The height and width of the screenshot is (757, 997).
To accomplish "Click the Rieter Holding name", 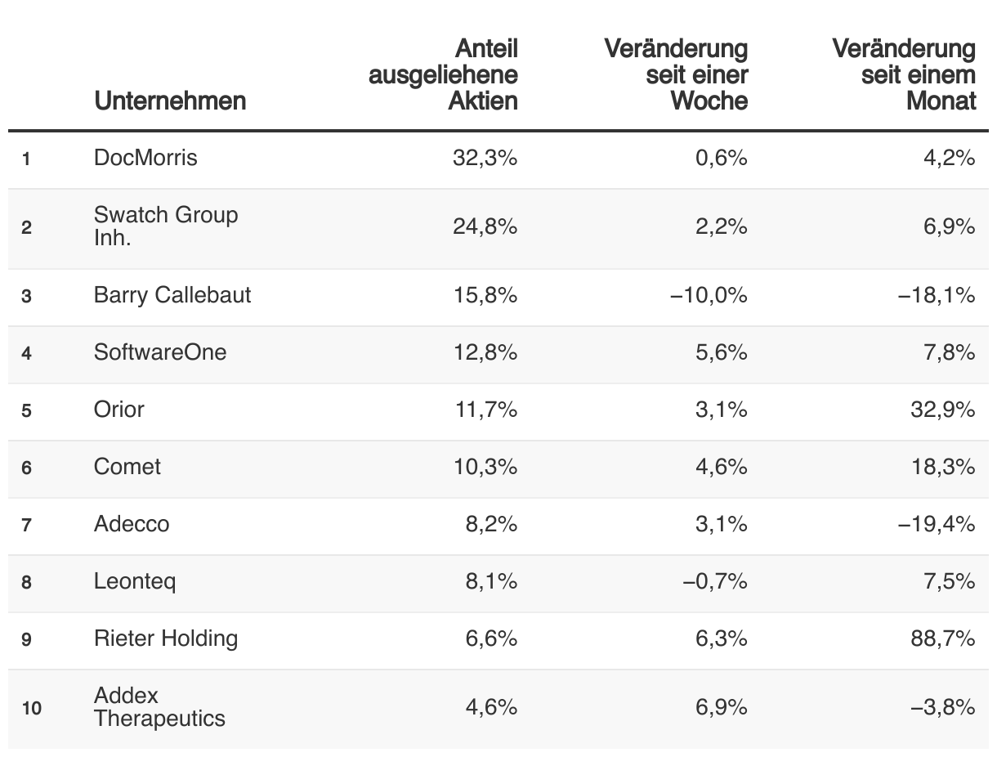I will click(x=166, y=638).
